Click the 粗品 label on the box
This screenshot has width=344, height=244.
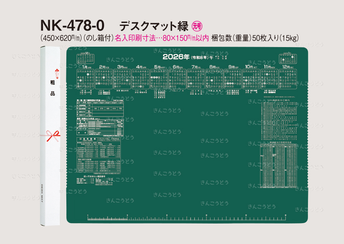[x=52, y=88]
